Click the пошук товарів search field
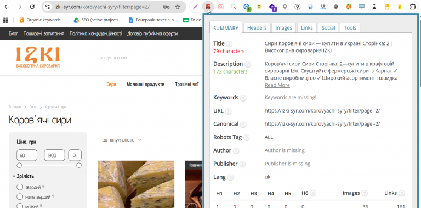Image resolution: width=421 pixels, height=208 pixels. tap(113, 58)
